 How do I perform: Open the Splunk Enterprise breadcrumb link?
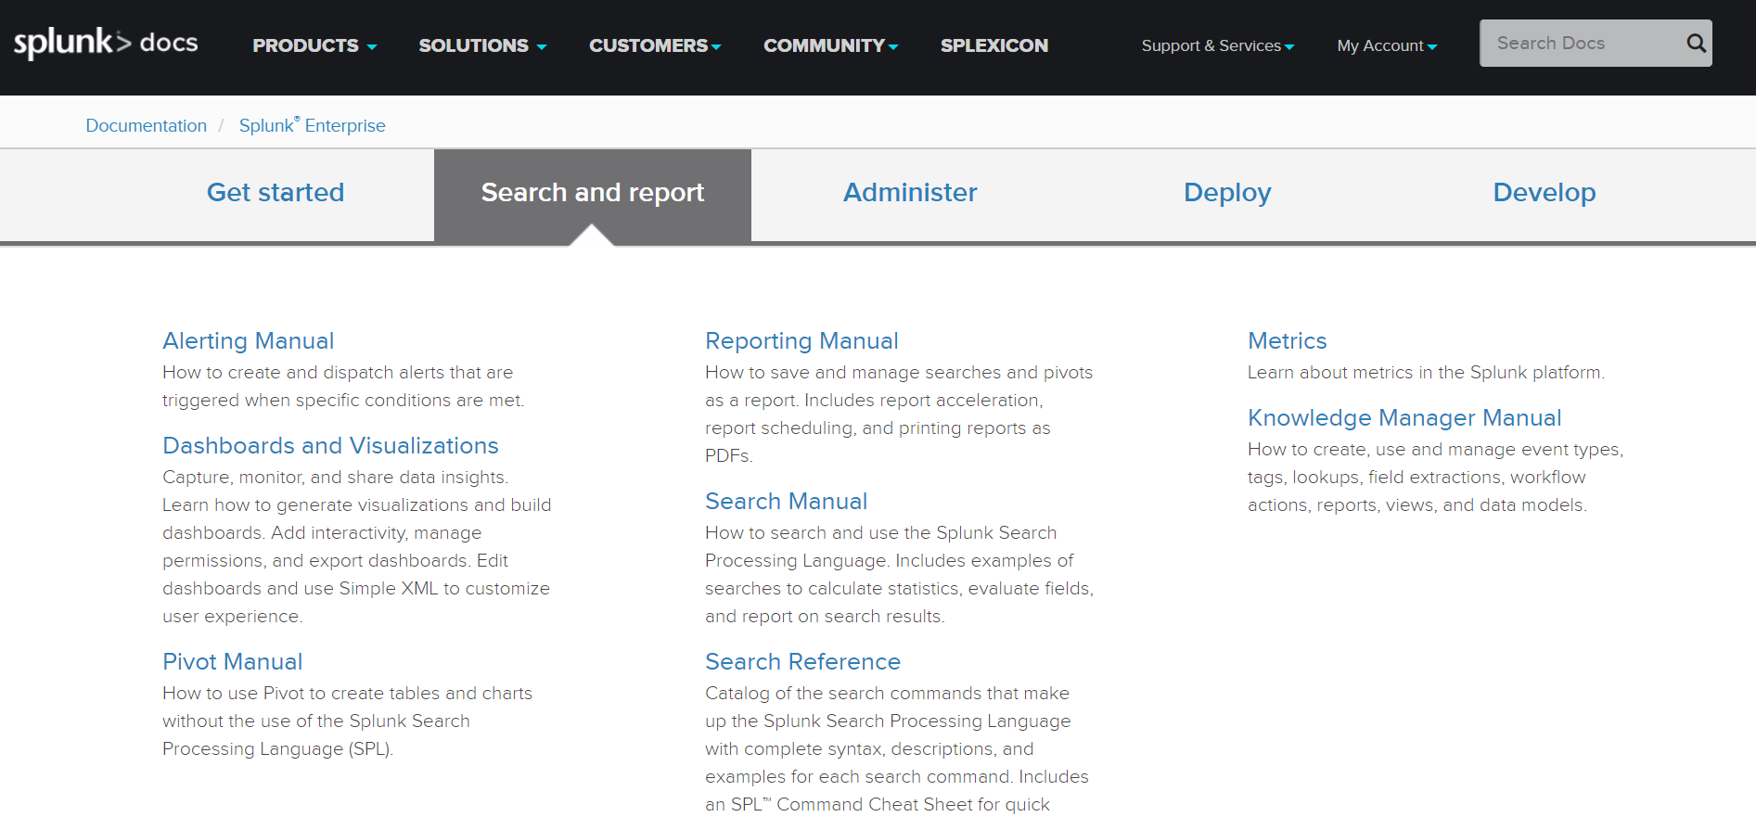tap(313, 125)
